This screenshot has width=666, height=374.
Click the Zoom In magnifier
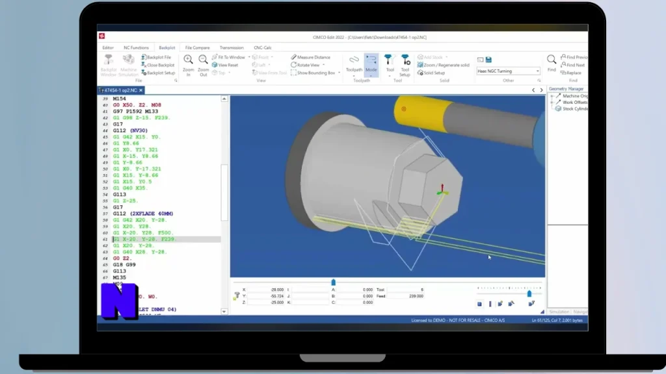188,59
